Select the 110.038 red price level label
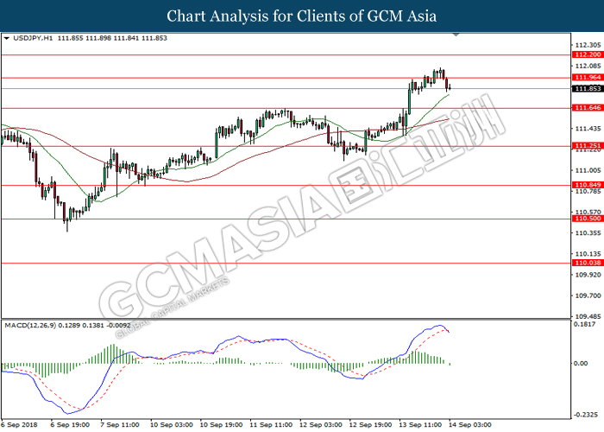Screen dimensions: 604x432 pyautogui.click(x=588, y=263)
